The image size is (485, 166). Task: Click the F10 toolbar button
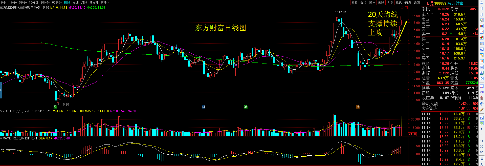pos(390,3)
